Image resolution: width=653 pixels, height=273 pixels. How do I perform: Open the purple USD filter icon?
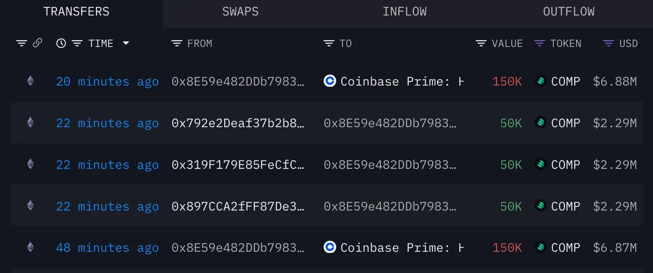[x=609, y=43]
